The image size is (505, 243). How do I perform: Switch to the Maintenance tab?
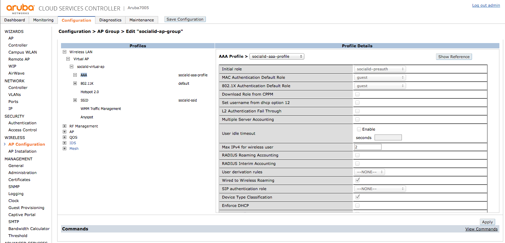pos(141,20)
